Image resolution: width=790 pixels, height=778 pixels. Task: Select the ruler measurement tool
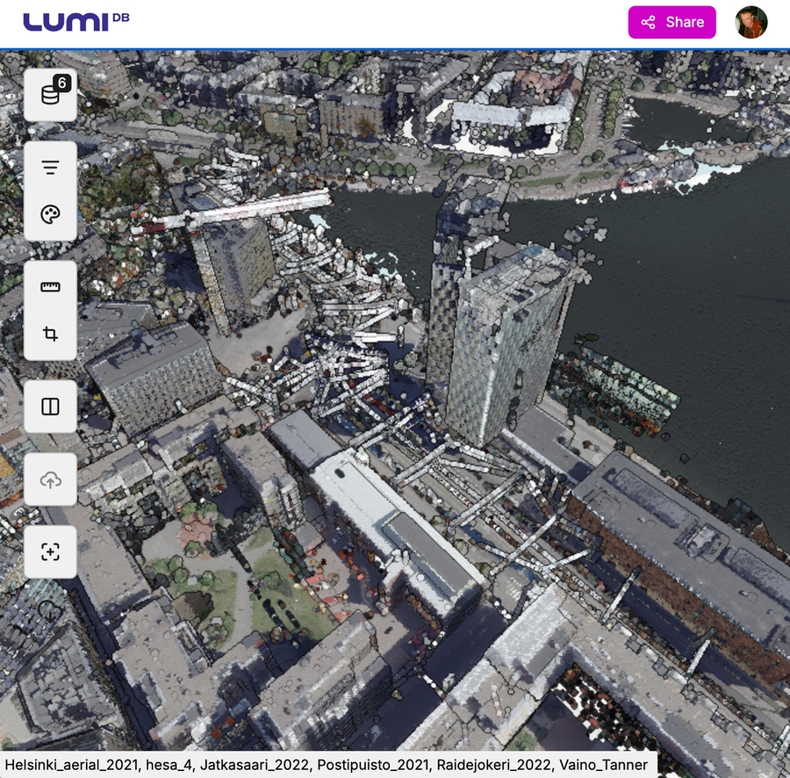pos(50,287)
